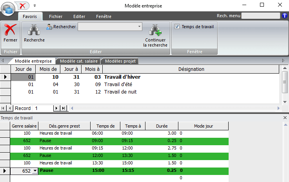The width and height of the screenshot is (289, 182).
Task: Open the Modèles projet tab
Action: pyautogui.click(x=120, y=61)
